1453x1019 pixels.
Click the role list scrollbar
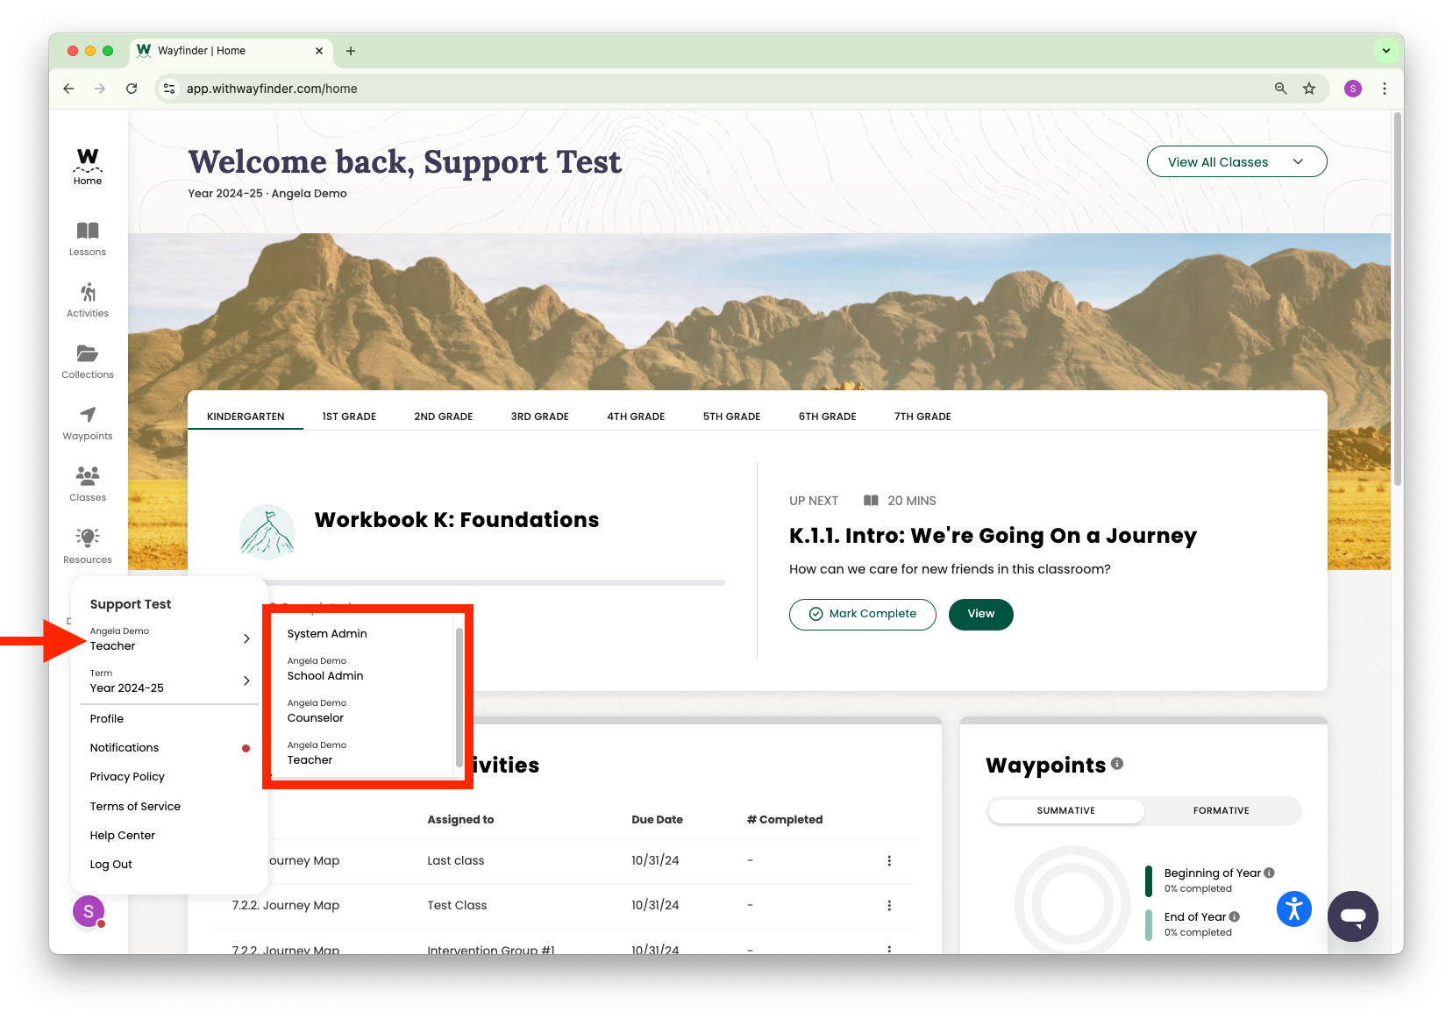[459, 697]
